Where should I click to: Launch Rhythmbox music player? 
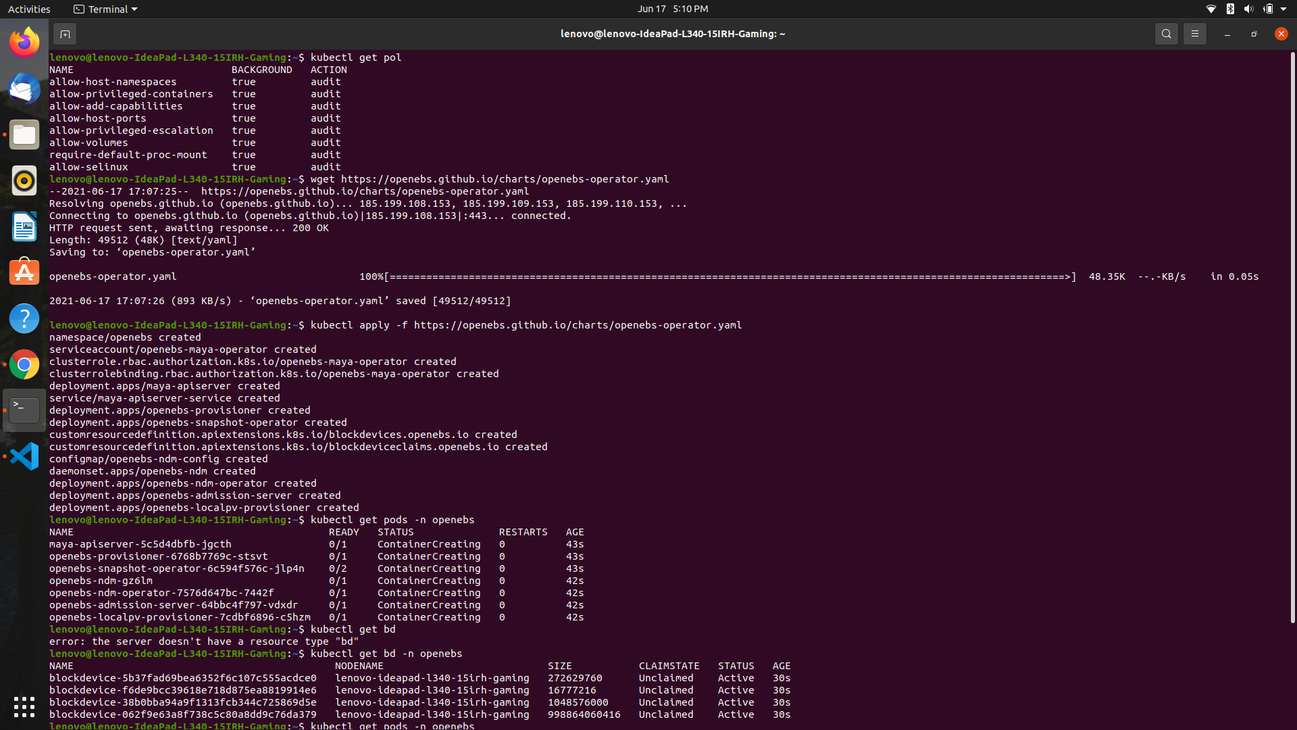[x=24, y=180]
